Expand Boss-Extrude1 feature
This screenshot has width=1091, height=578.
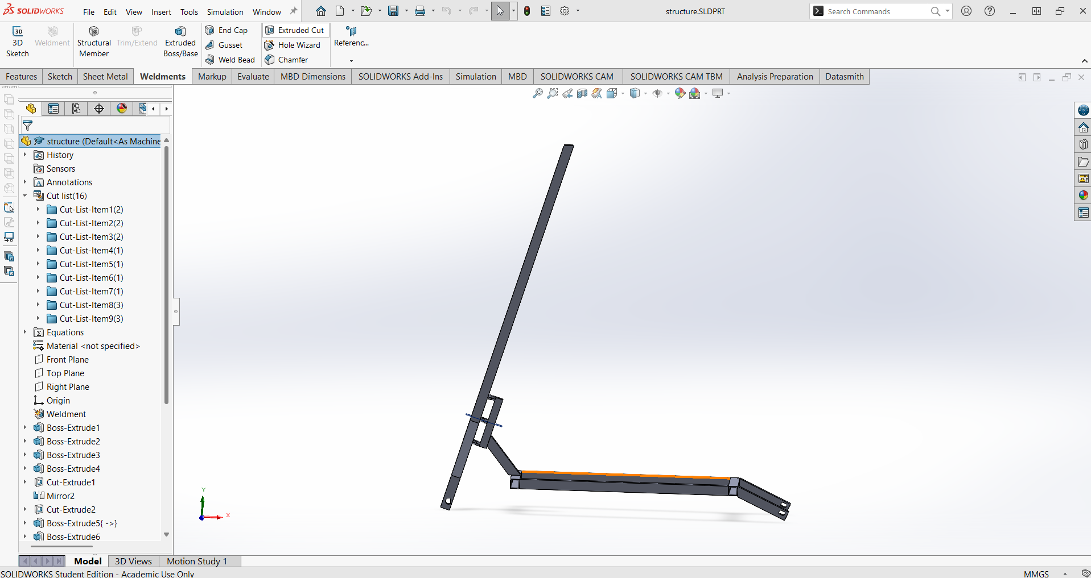(25, 428)
